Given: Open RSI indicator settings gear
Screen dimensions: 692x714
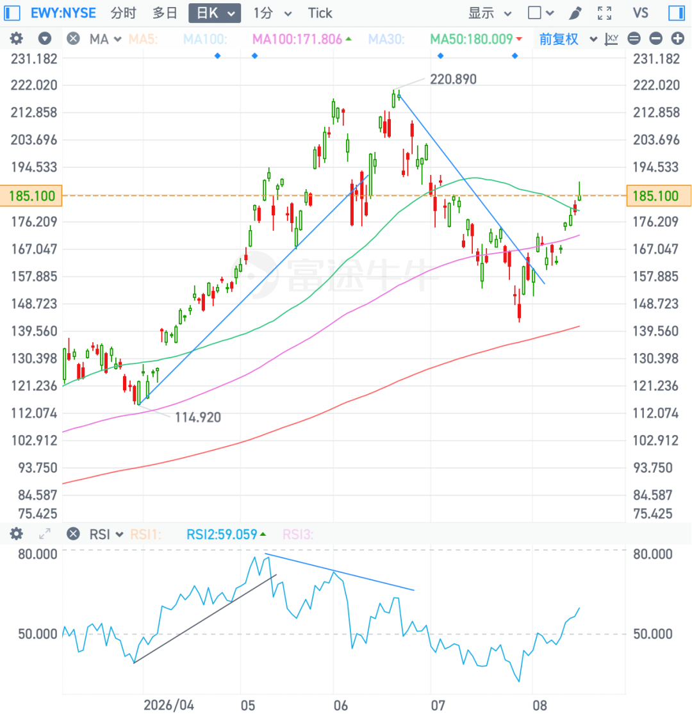Looking at the screenshot, I should coord(17,534).
